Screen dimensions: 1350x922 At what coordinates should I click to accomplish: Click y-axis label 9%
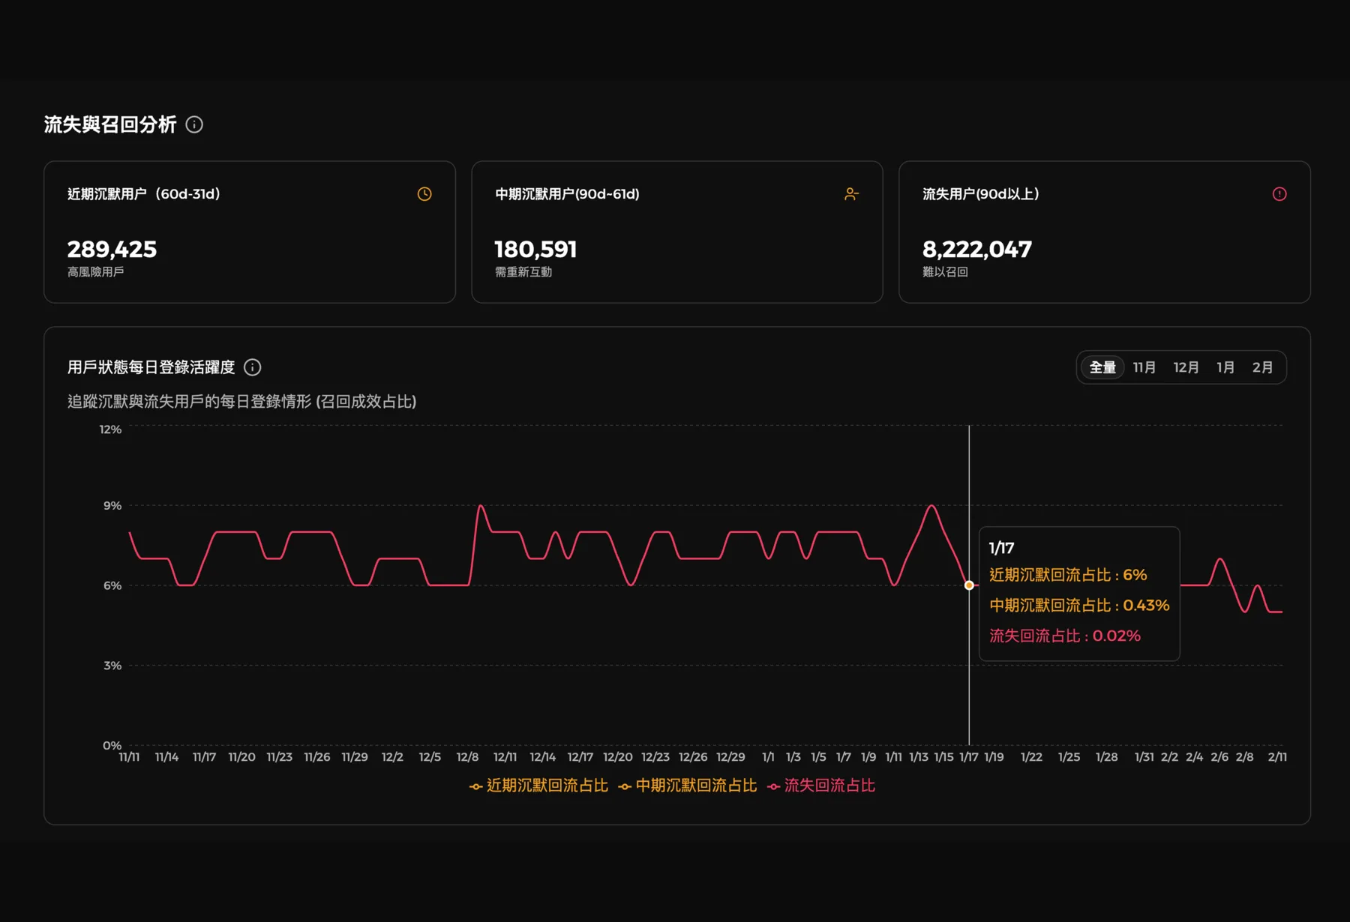112,506
